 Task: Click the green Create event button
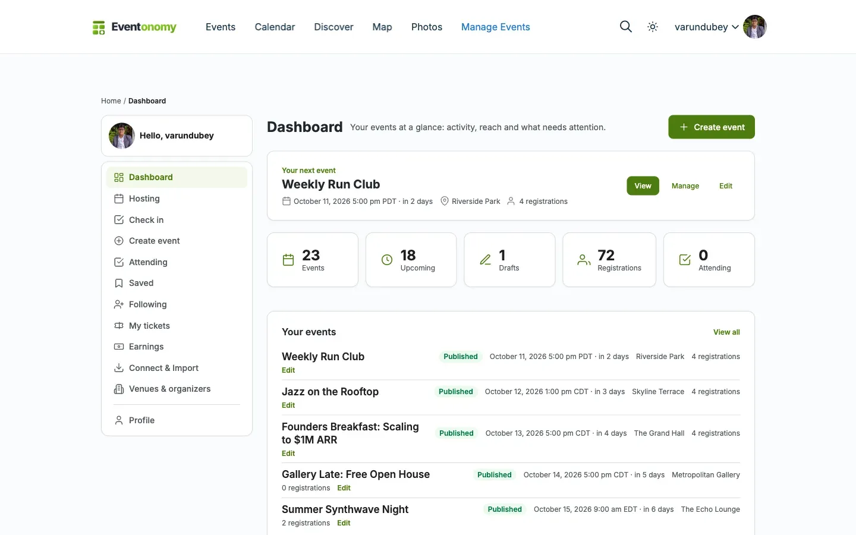click(712, 127)
